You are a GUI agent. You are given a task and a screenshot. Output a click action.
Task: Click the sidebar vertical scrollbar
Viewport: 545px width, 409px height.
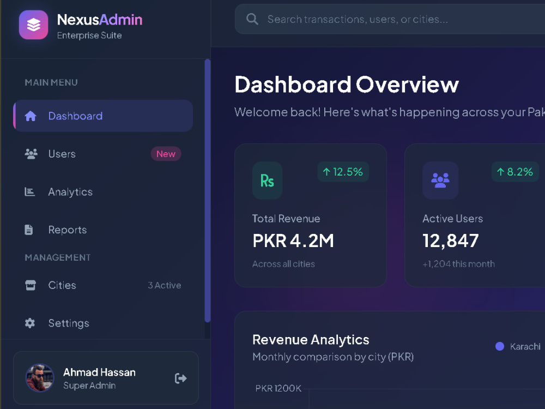(x=208, y=190)
